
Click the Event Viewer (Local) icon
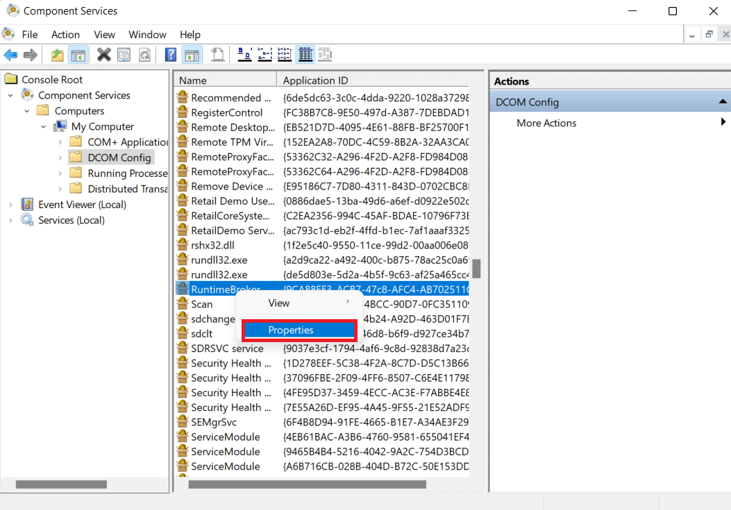(28, 204)
